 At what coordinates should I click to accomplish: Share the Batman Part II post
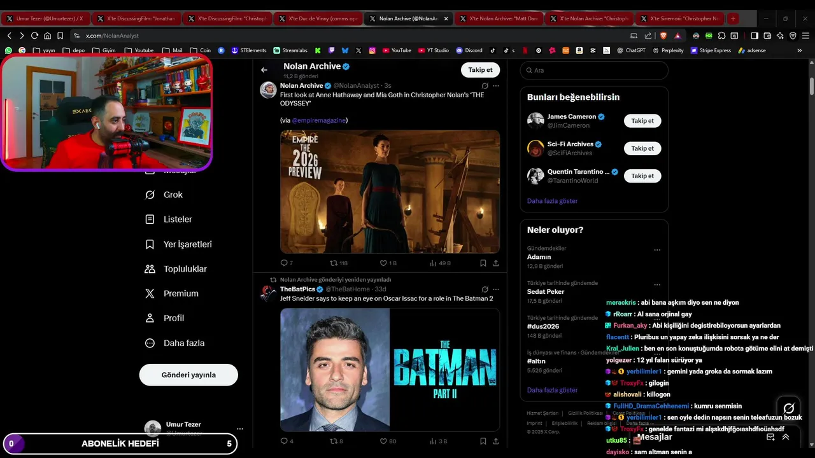[496, 441]
